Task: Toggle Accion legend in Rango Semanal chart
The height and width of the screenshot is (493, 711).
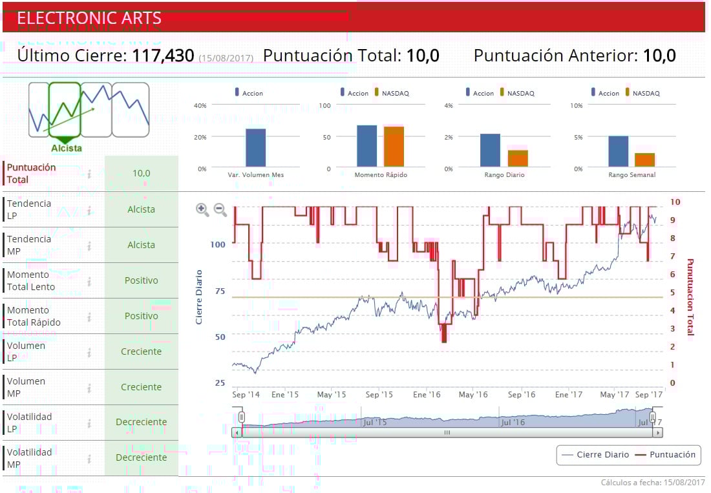Action: [605, 92]
